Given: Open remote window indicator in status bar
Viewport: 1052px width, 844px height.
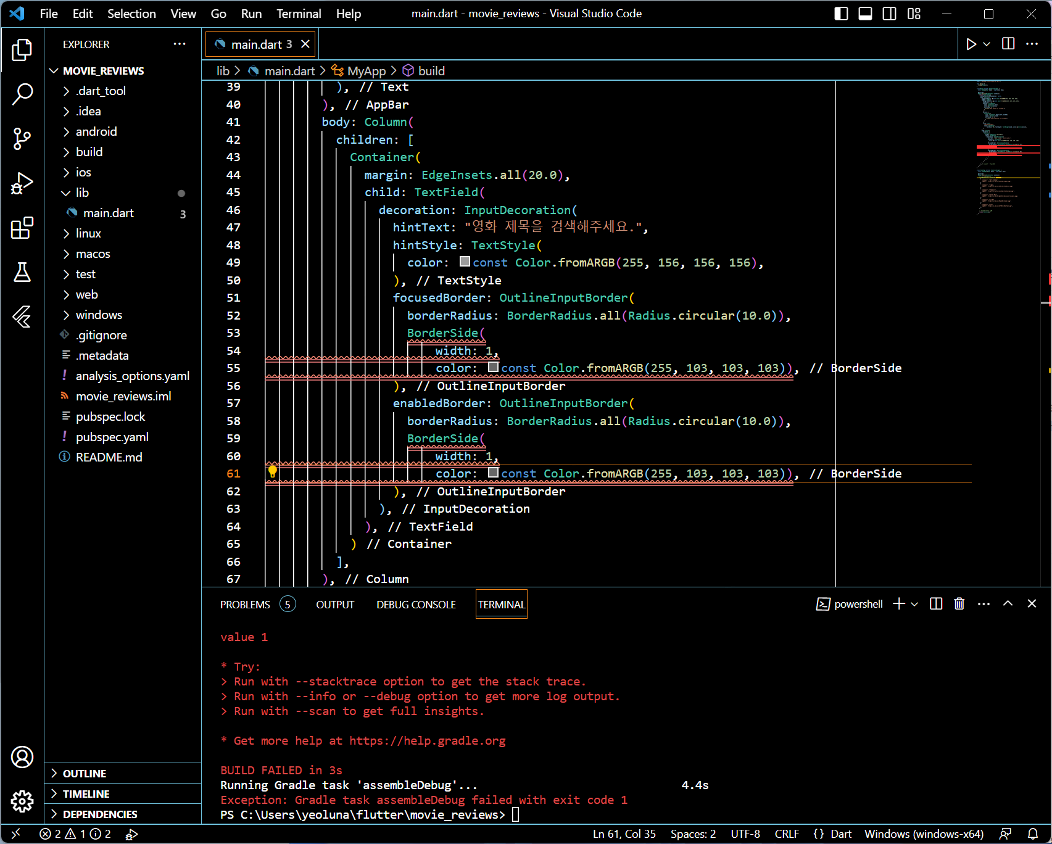Looking at the screenshot, I should [16, 834].
